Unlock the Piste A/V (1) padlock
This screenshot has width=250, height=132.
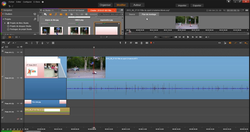pos(2,51)
